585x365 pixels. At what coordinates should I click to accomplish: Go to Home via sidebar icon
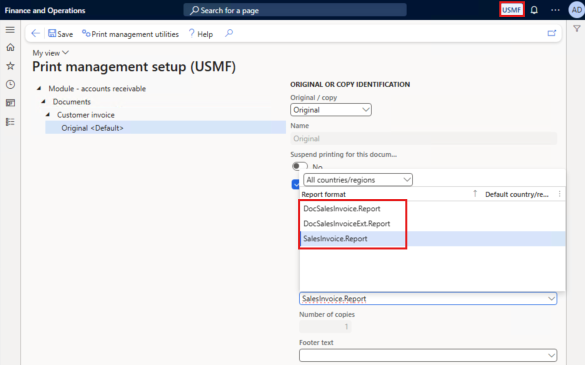(10, 47)
